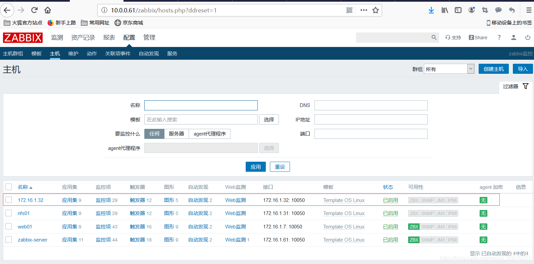Click the ZABBIX logo
The height and width of the screenshot is (264, 534).
23,38
